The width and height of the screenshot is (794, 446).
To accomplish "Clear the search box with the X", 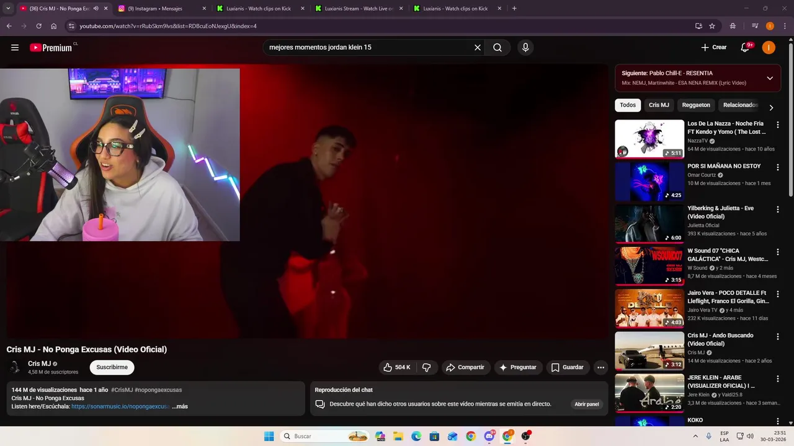I will (478, 48).
